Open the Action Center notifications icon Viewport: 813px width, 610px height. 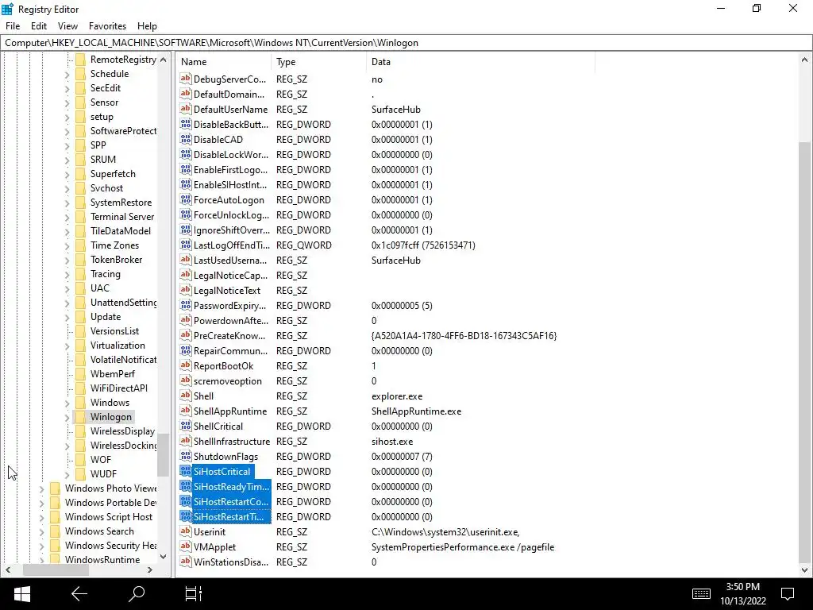click(788, 594)
